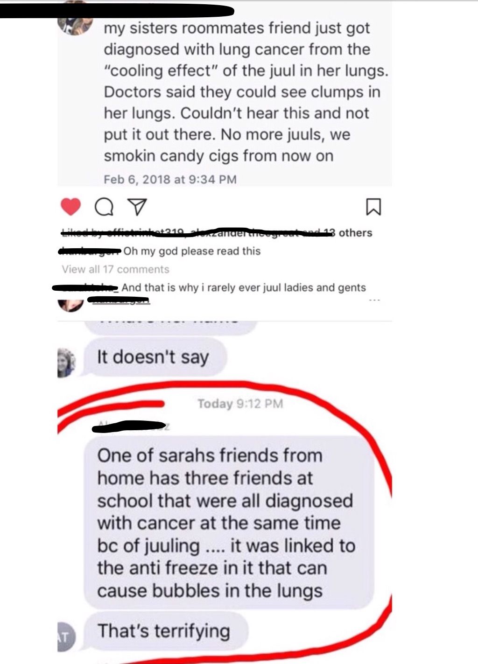Screen dimensions: 478x664
Task: Tap the commenter avatar below the comments
Action: pyautogui.click(x=71, y=303)
